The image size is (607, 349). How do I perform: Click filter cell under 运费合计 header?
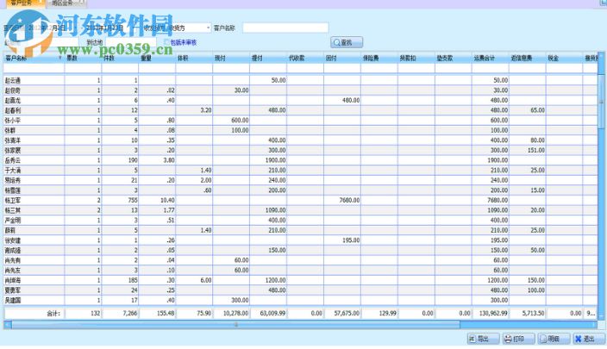click(491, 68)
